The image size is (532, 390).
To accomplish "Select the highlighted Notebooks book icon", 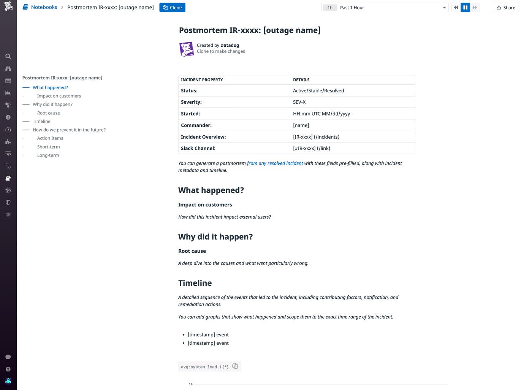I will pyautogui.click(x=8, y=178).
